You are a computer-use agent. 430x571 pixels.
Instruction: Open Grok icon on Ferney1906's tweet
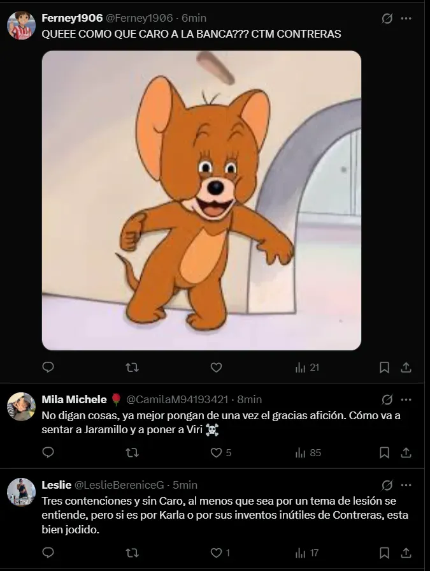387,19
